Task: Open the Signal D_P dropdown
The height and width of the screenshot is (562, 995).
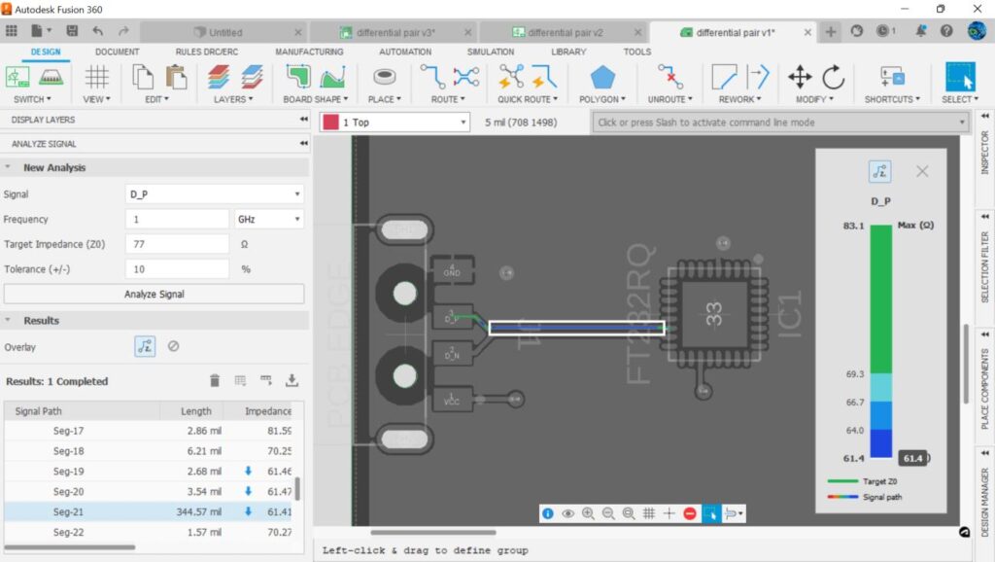Action: point(215,193)
